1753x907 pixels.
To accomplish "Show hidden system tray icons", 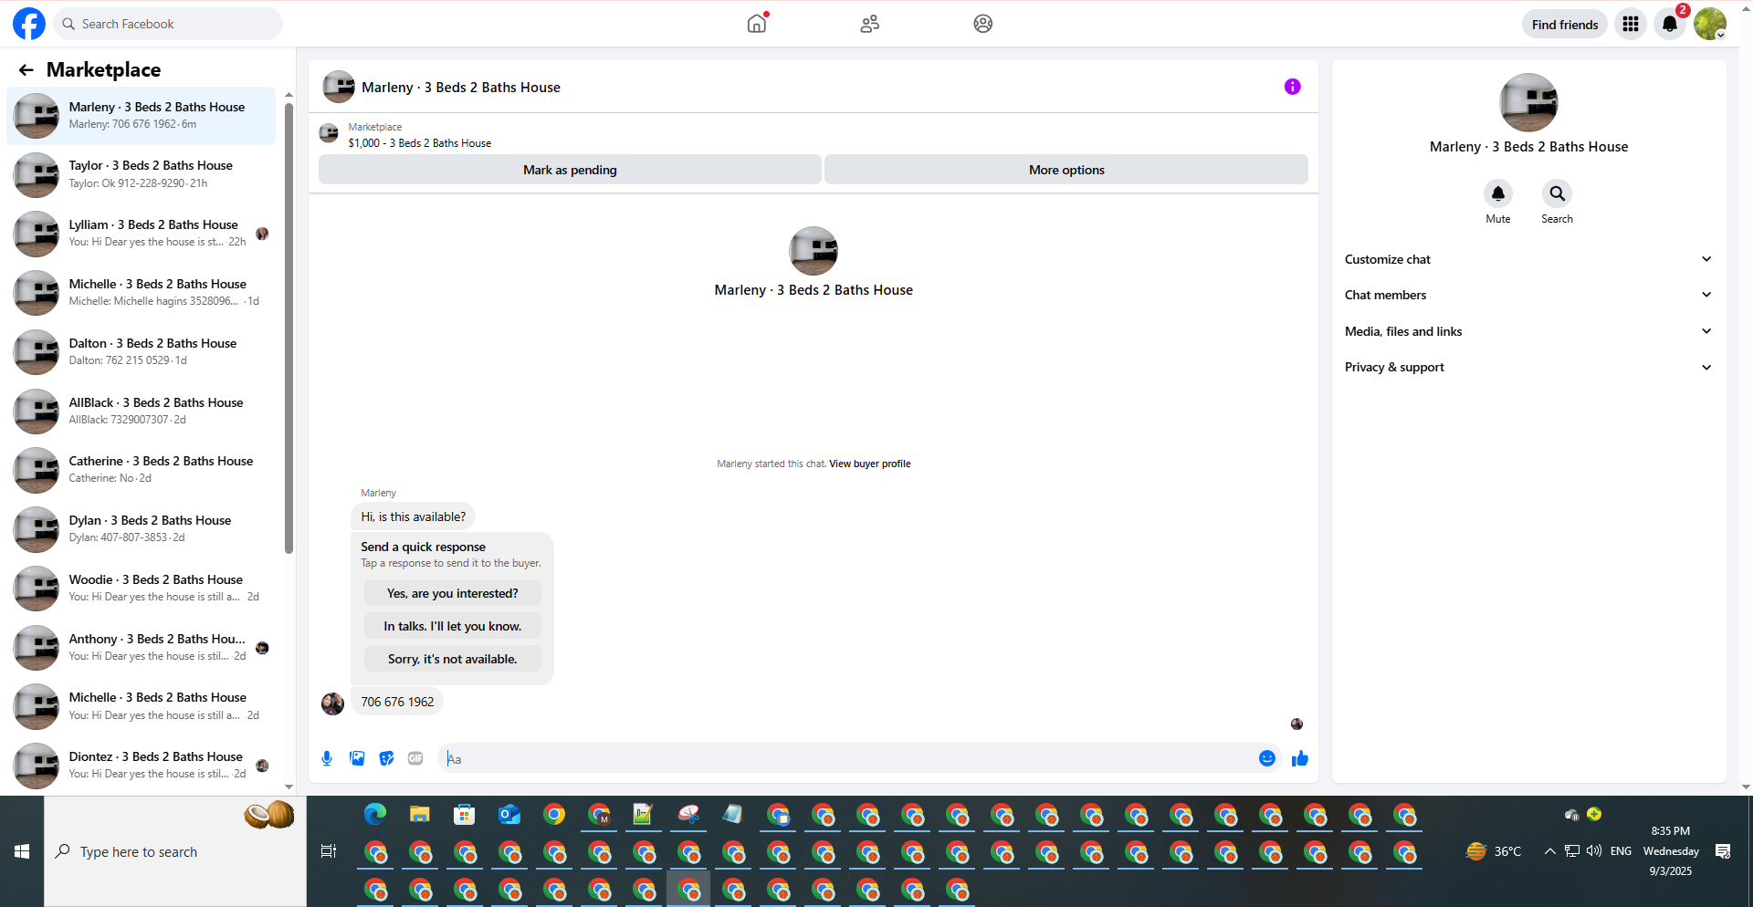I will (1549, 851).
